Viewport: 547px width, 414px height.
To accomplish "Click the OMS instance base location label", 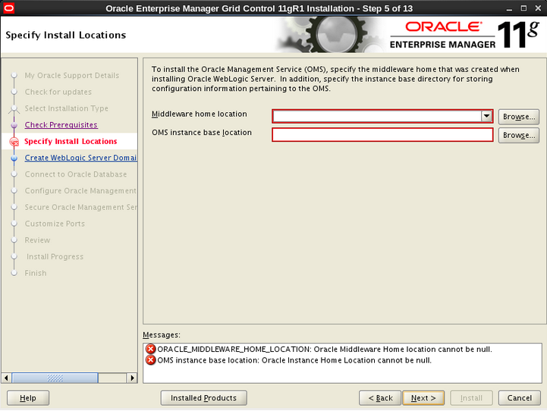I will (202, 133).
